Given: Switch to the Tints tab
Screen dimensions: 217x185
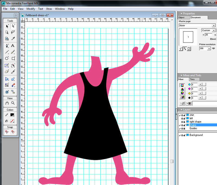Looking at the screenshot, I should pos(193,79).
